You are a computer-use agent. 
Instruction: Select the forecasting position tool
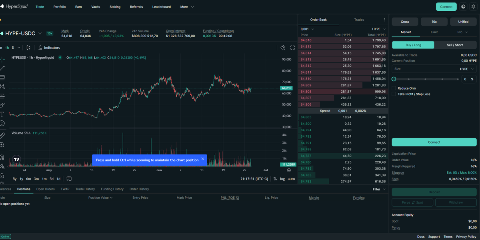(x=2, y=96)
